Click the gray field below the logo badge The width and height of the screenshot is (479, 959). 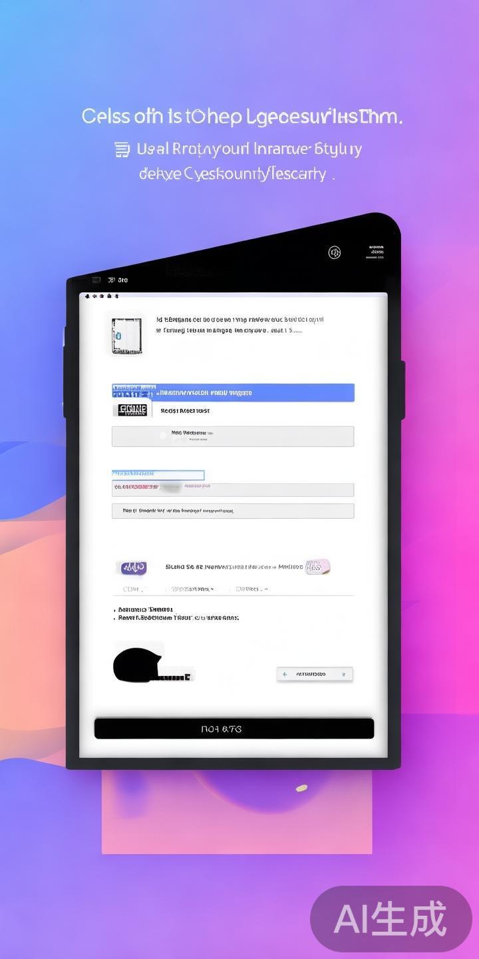(x=233, y=436)
